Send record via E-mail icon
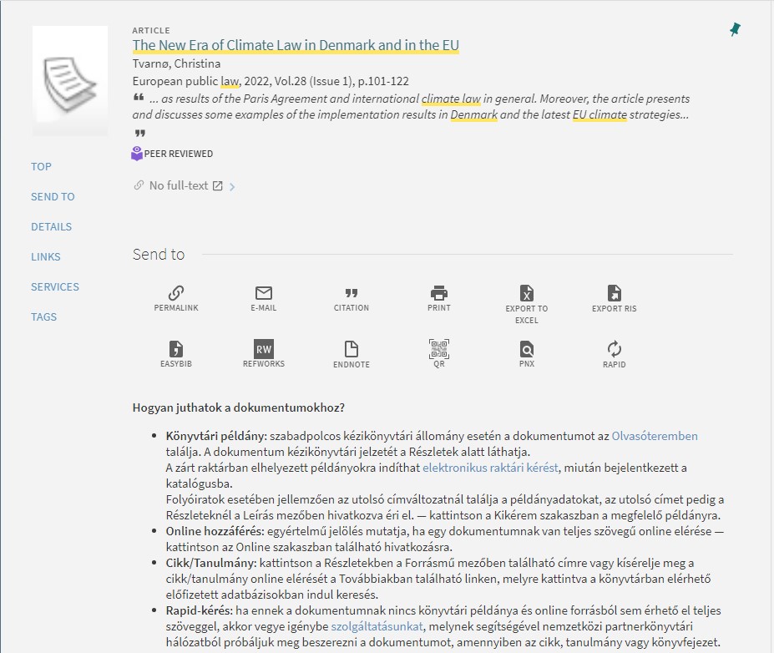Screen dimensions: 774x653 click(264, 294)
